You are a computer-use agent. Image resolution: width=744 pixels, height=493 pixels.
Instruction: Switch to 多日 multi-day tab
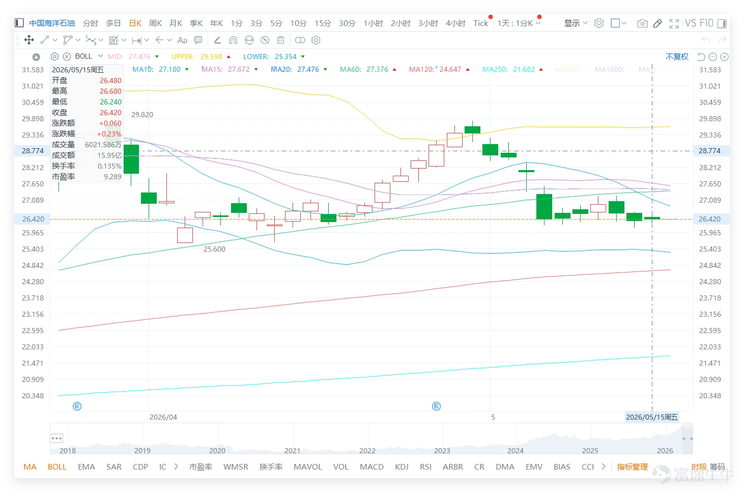(x=113, y=23)
